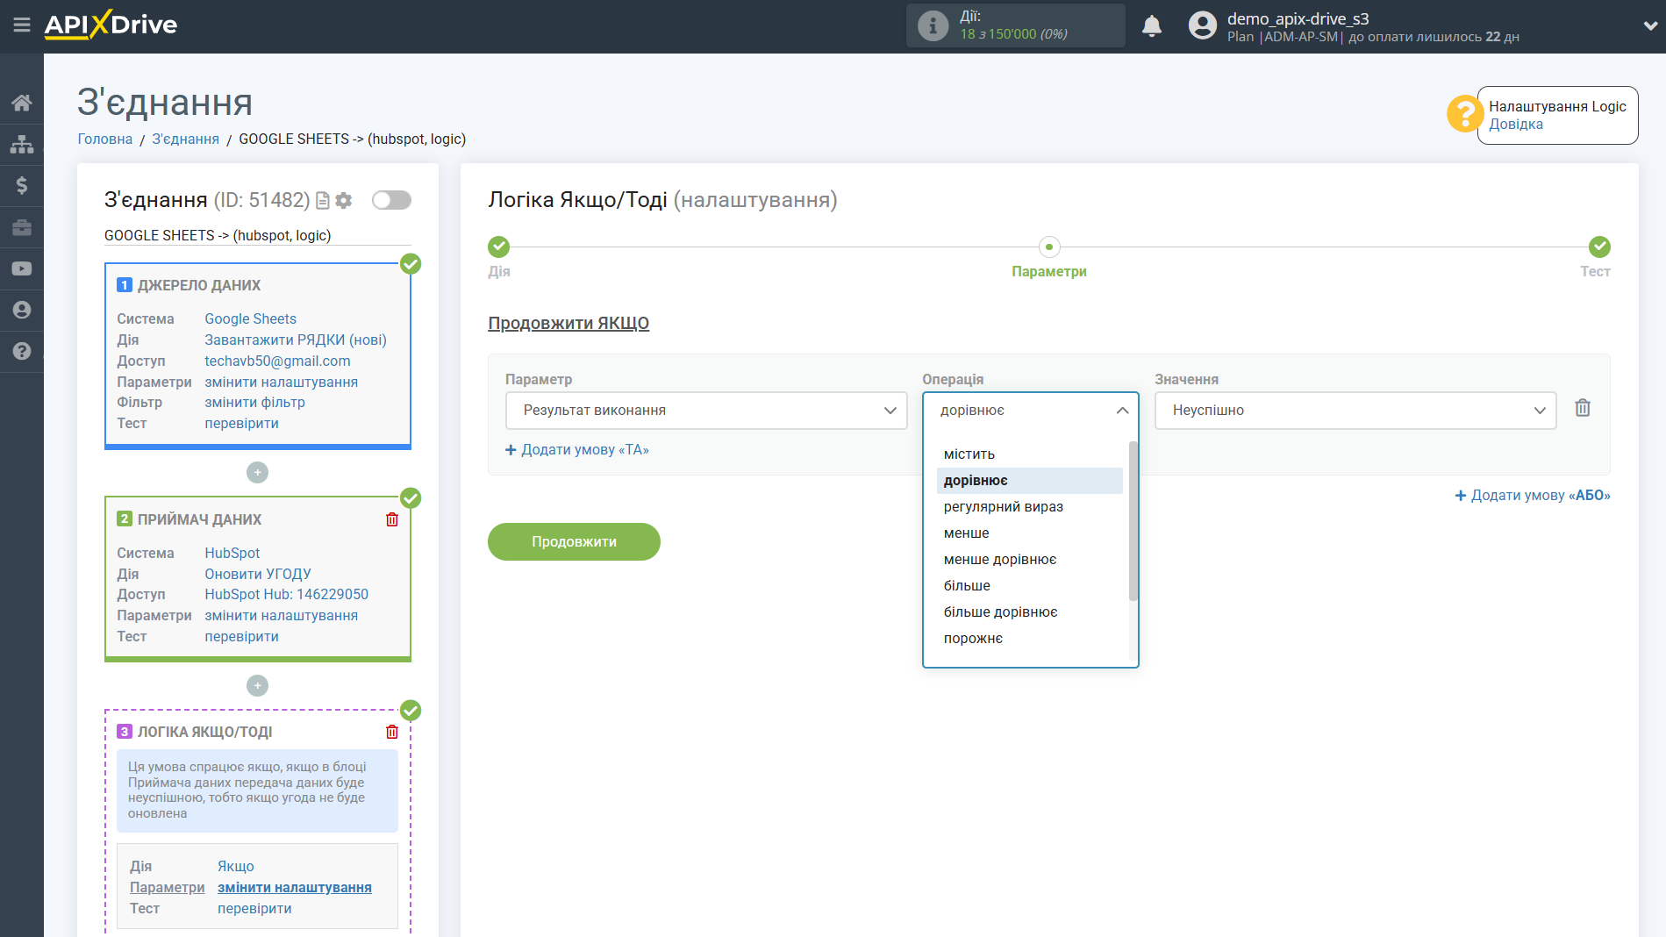
Task: Open the YouTube video icon in sidebar
Action: [x=22, y=268]
